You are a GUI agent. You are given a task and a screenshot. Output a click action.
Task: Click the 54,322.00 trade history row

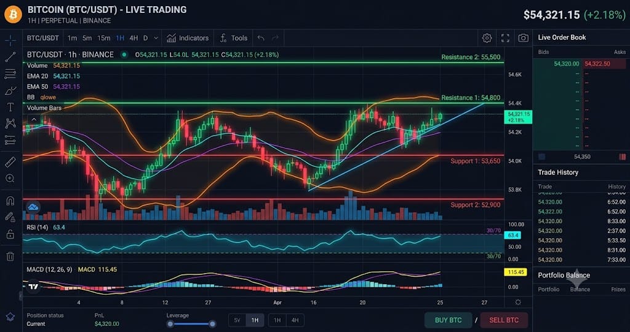coord(582,211)
